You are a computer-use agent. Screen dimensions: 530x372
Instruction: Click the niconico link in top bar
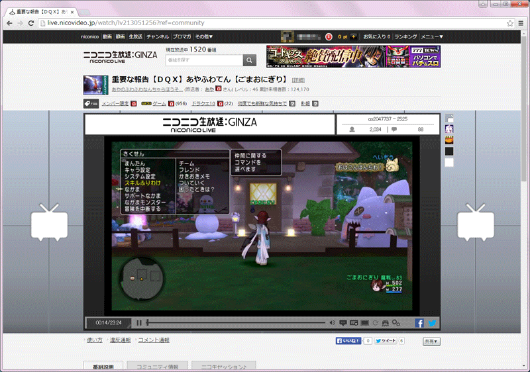pyautogui.click(x=89, y=36)
